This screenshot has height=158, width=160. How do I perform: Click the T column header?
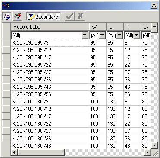(x=132, y=27)
